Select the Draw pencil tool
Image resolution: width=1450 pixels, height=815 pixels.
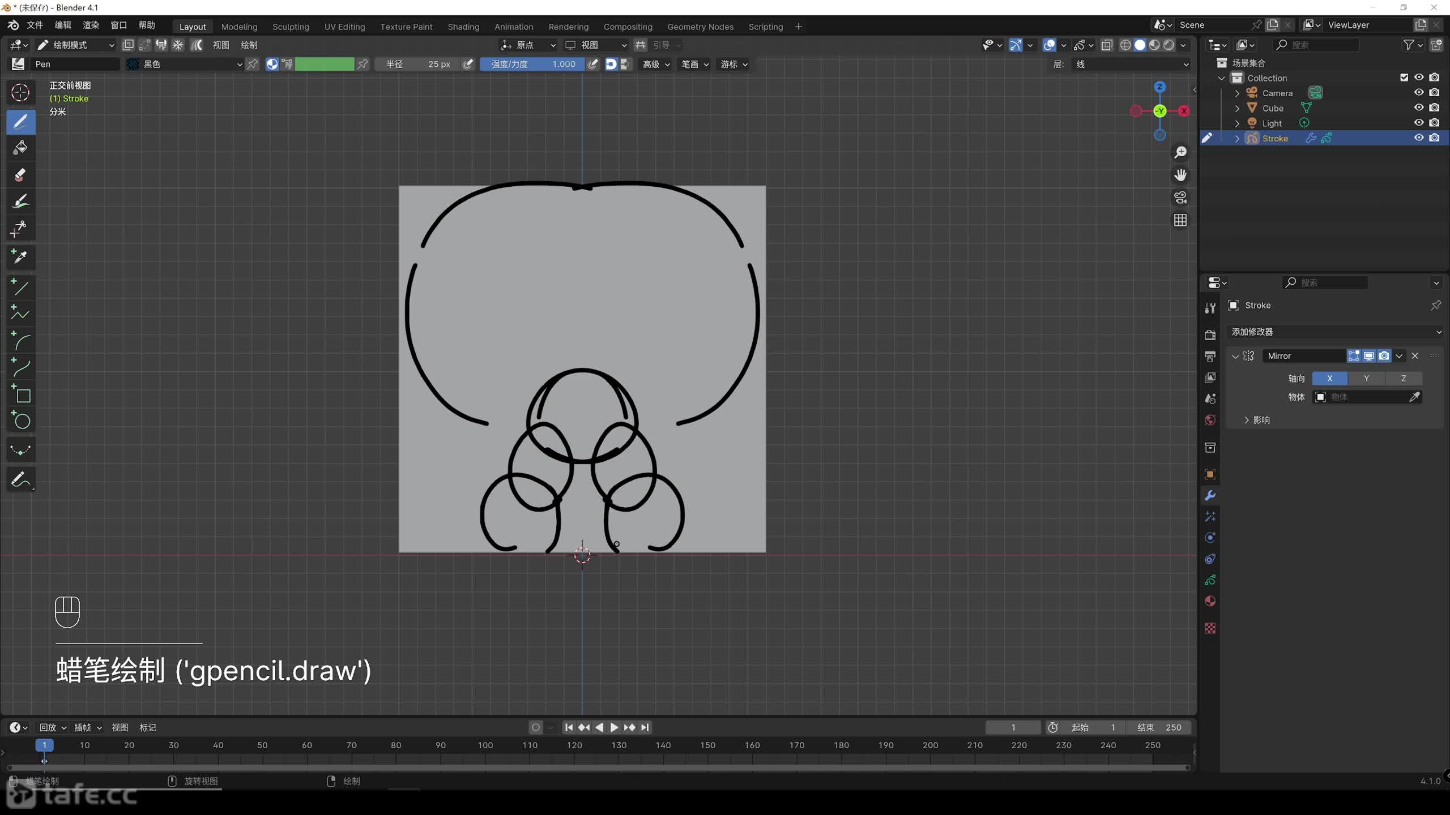point(21,122)
